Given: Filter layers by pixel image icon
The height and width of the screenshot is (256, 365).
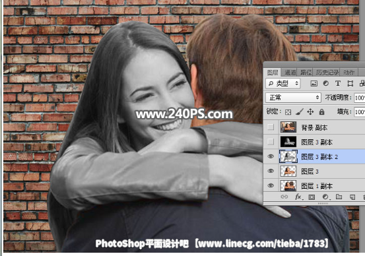Looking at the screenshot, I should (x=314, y=84).
